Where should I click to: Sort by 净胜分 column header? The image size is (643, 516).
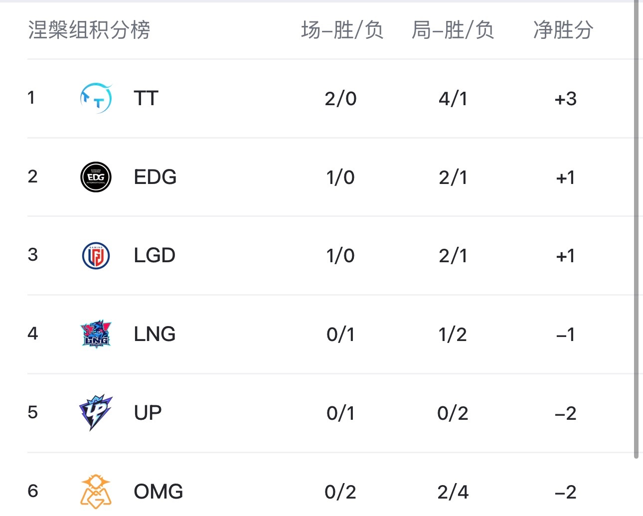[563, 30]
